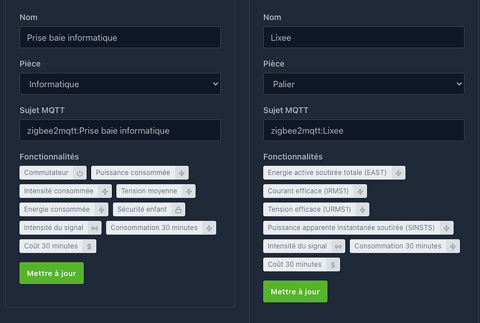Select Intensité du signal label in Lixee card
This screenshot has width=480, height=323.
[x=297, y=246]
